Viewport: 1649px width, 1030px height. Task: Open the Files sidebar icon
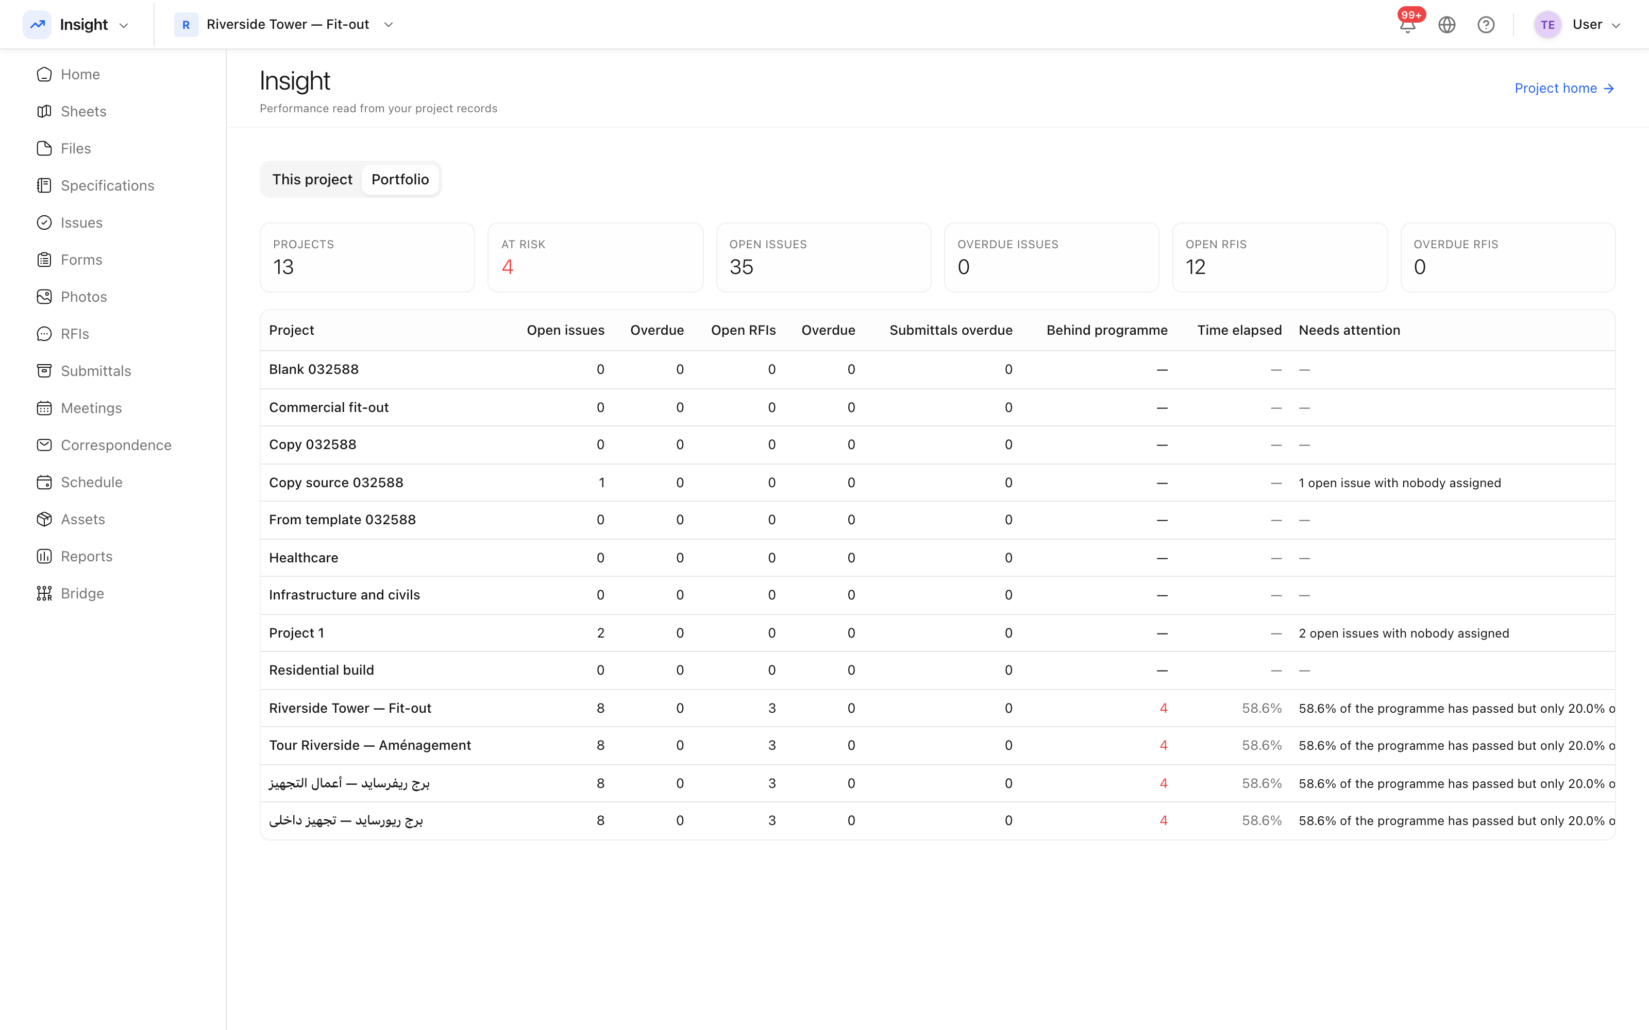[44, 148]
